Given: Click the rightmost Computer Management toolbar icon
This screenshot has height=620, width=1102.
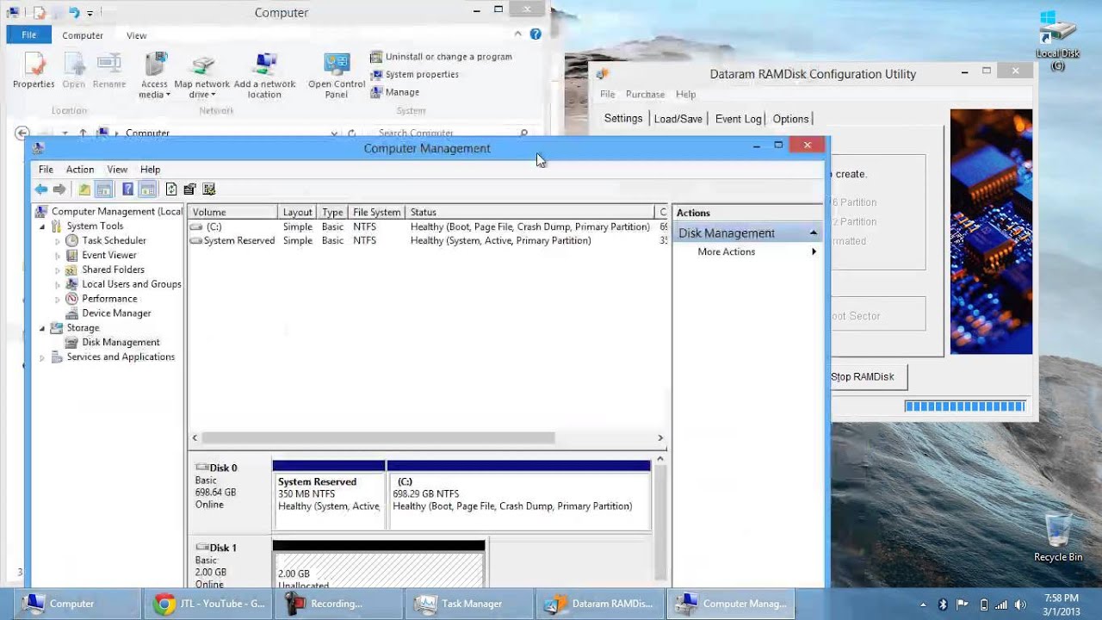Looking at the screenshot, I should tap(209, 189).
